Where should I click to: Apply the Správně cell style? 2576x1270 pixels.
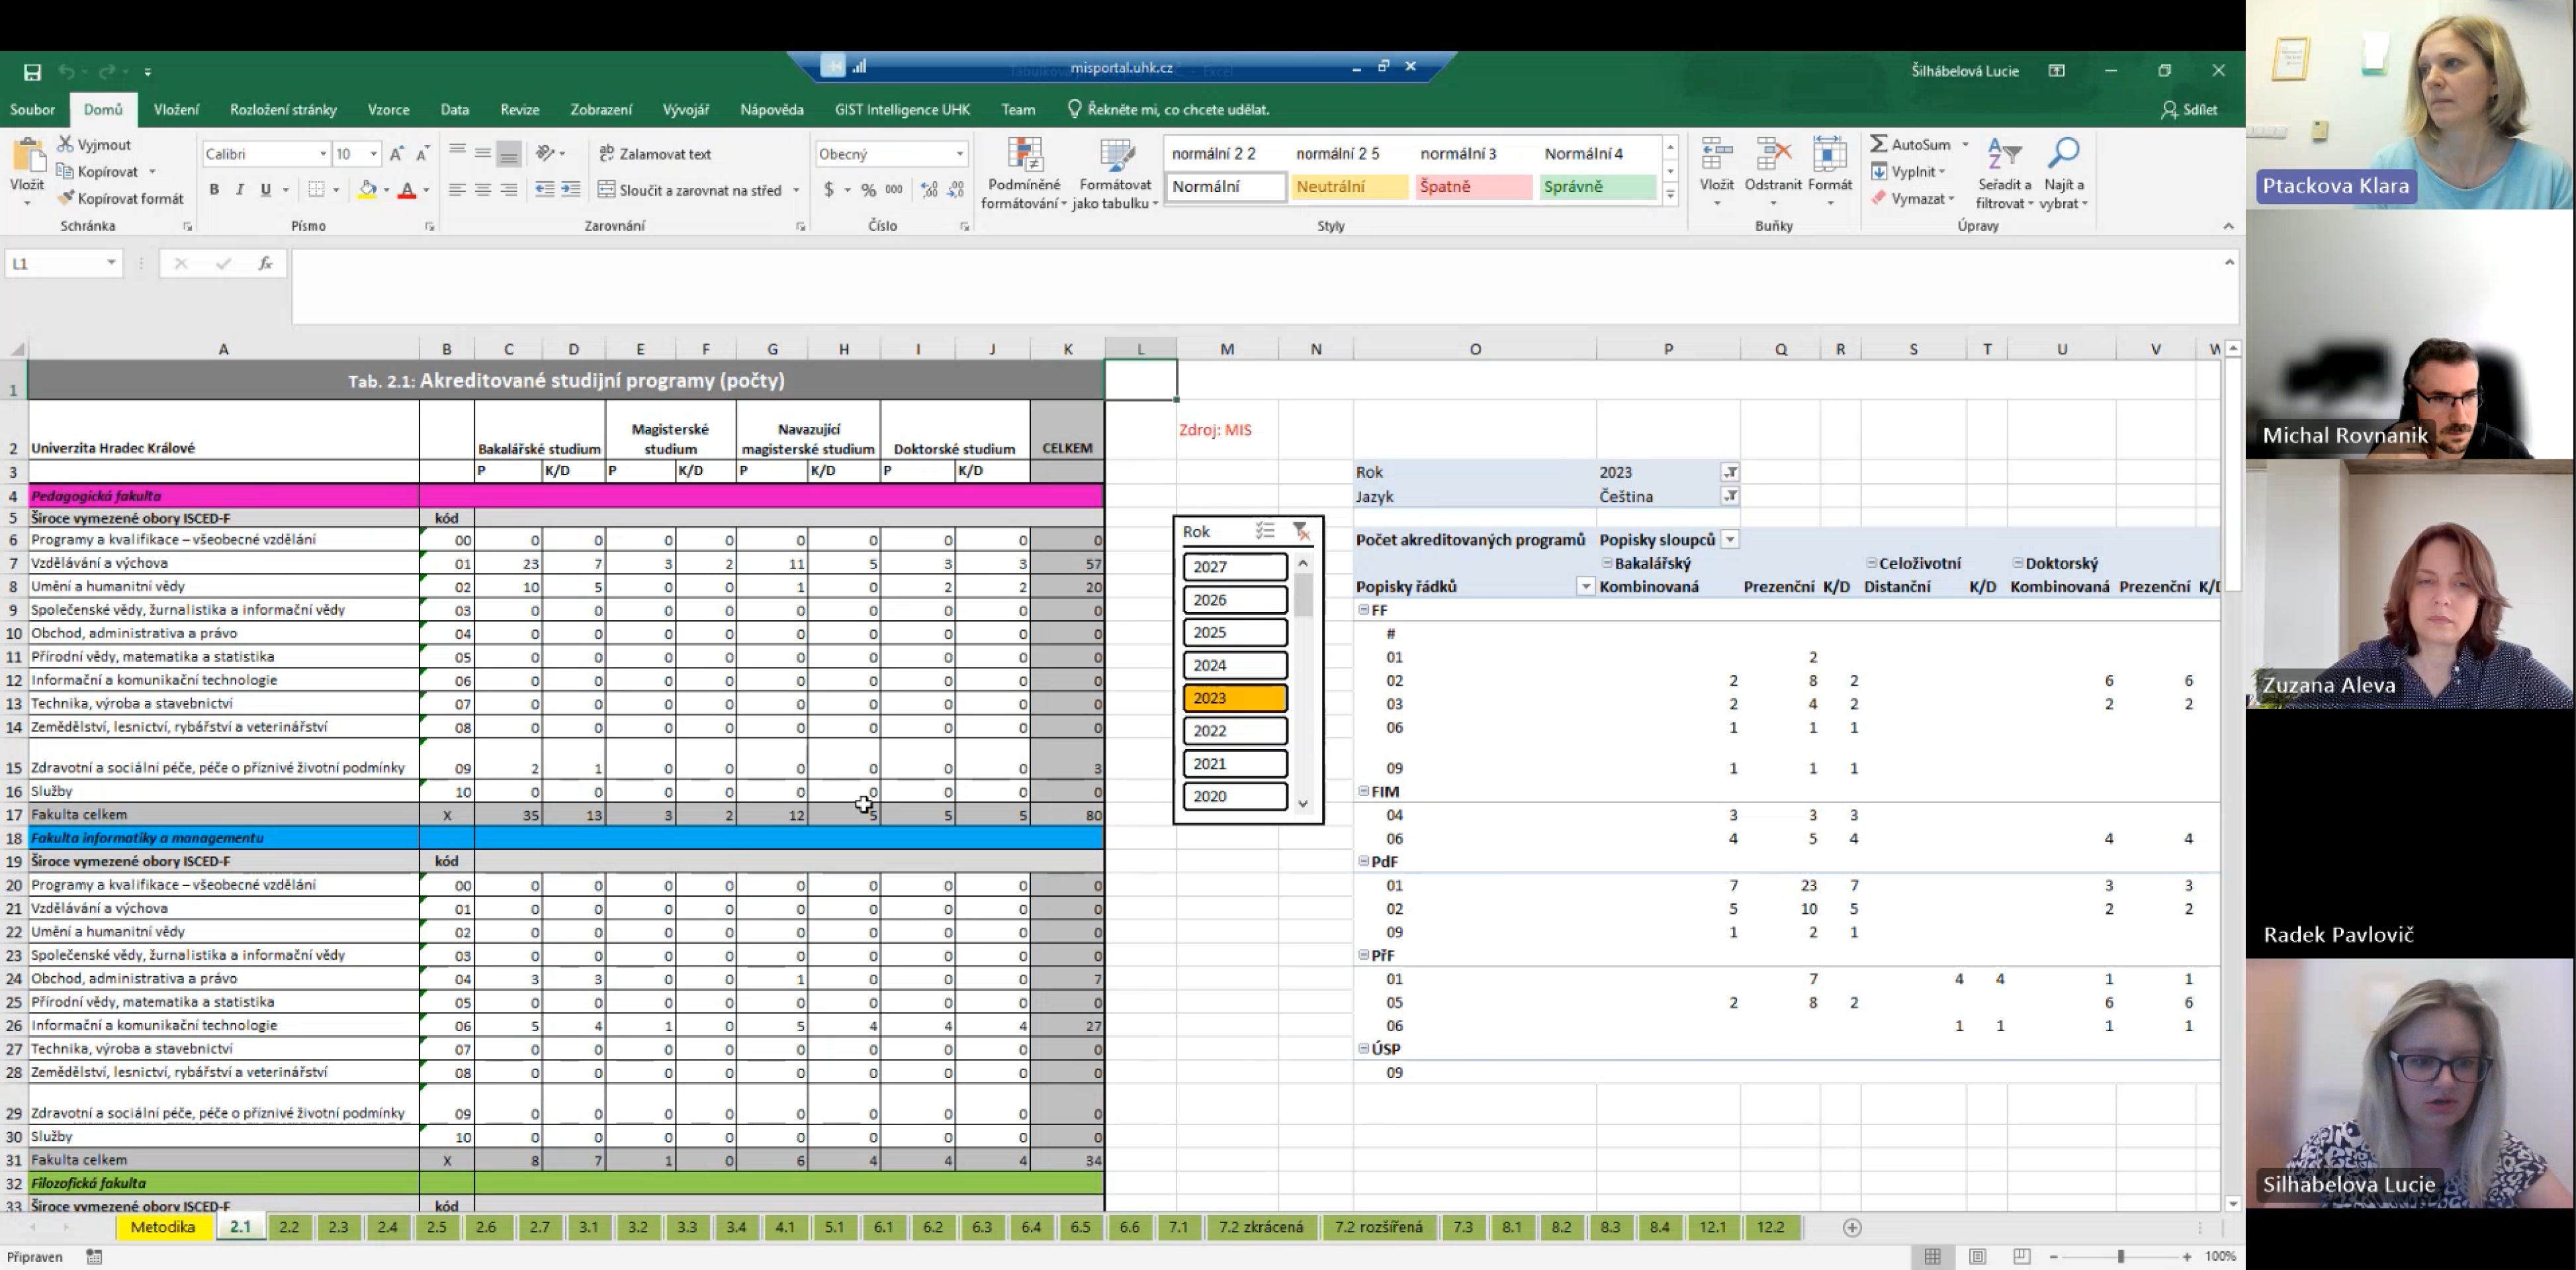click(1598, 187)
